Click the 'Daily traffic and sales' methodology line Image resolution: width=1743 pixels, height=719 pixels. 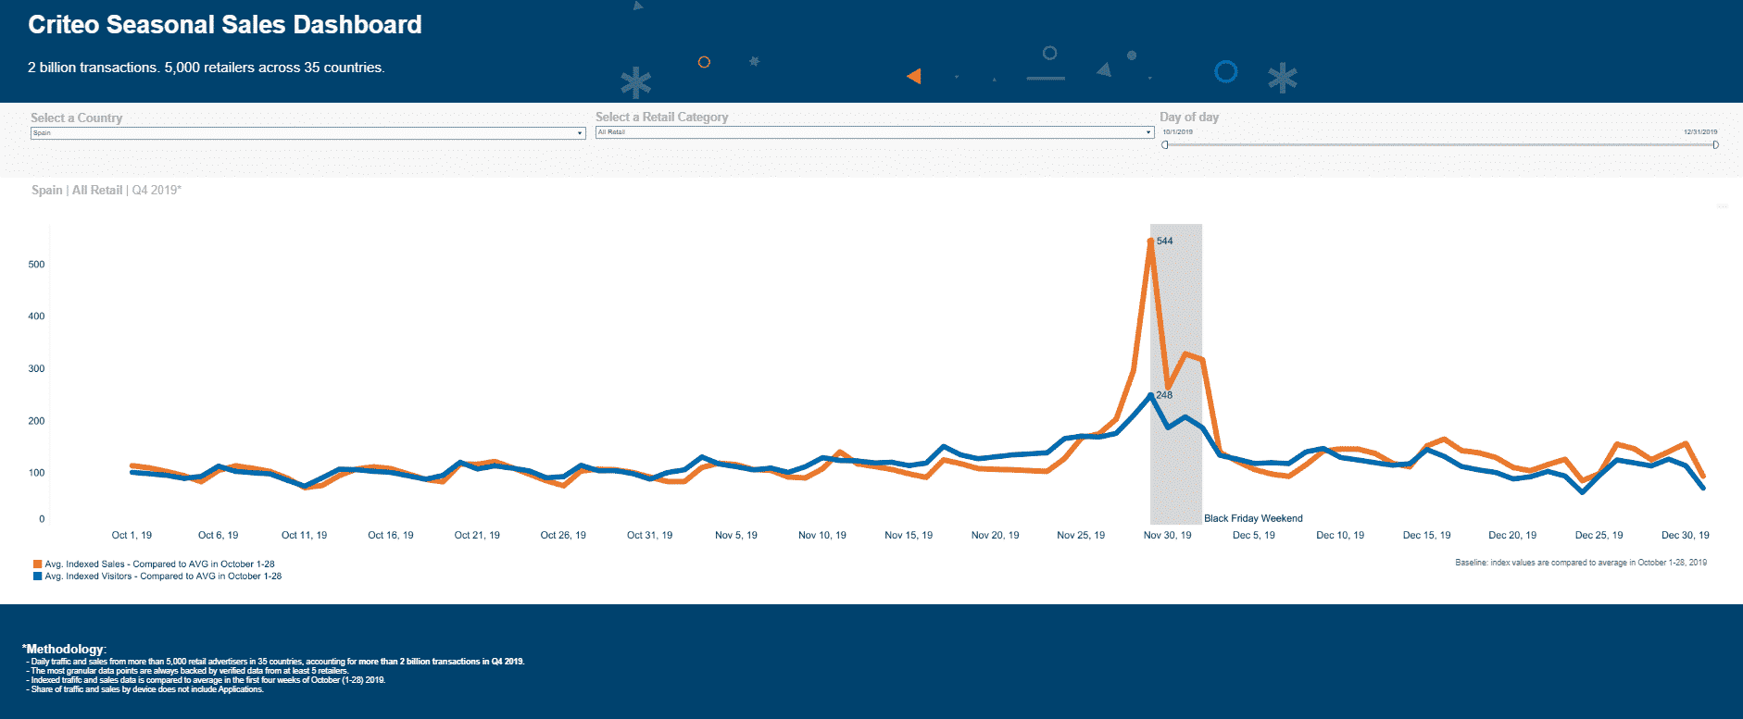[x=275, y=662]
